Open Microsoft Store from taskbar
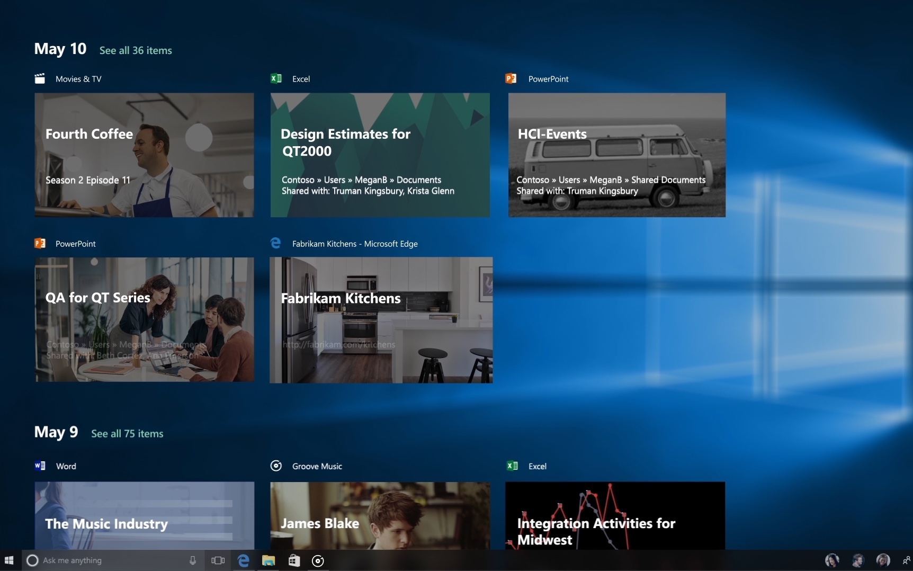Screen dimensions: 913x571 pos(294,560)
